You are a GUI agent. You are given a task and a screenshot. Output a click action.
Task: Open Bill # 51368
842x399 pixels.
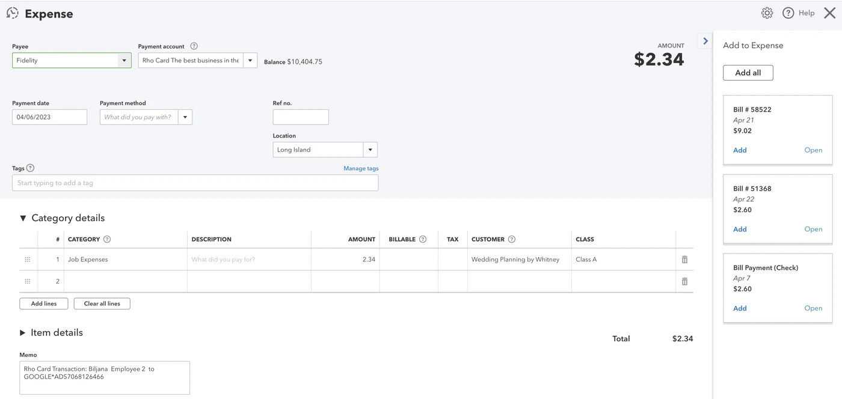click(x=813, y=230)
